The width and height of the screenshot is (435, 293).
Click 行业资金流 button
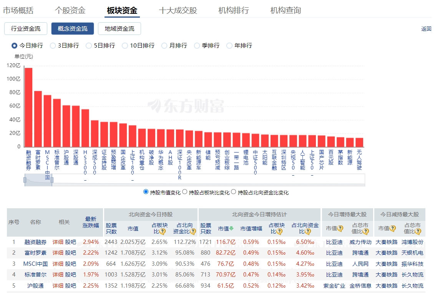click(26, 29)
